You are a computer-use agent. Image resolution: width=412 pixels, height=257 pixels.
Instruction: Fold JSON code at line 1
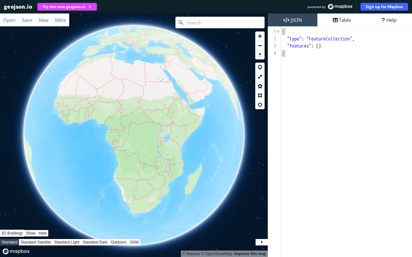click(278, 31)
